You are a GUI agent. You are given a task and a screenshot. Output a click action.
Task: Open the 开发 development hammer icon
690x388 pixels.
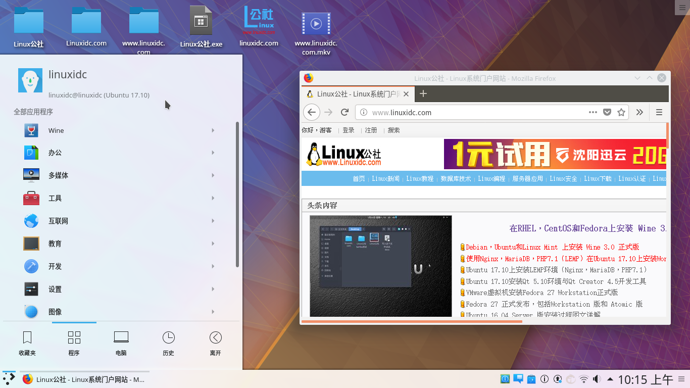pyautogui.click(x=31, y=266)
